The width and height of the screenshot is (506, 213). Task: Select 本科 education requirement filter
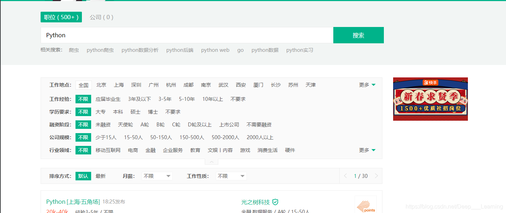(x=118, y=112)
